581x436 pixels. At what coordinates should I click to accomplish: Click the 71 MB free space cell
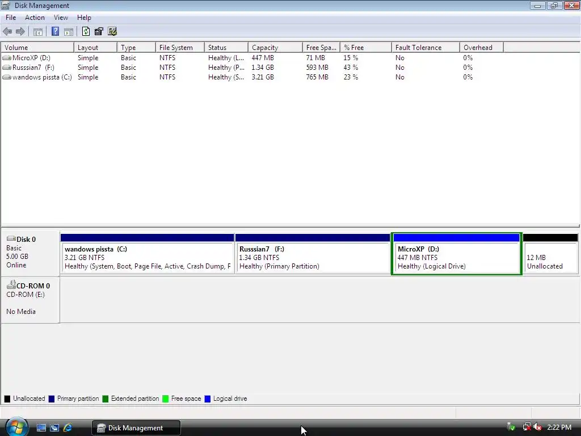(315, 58)
